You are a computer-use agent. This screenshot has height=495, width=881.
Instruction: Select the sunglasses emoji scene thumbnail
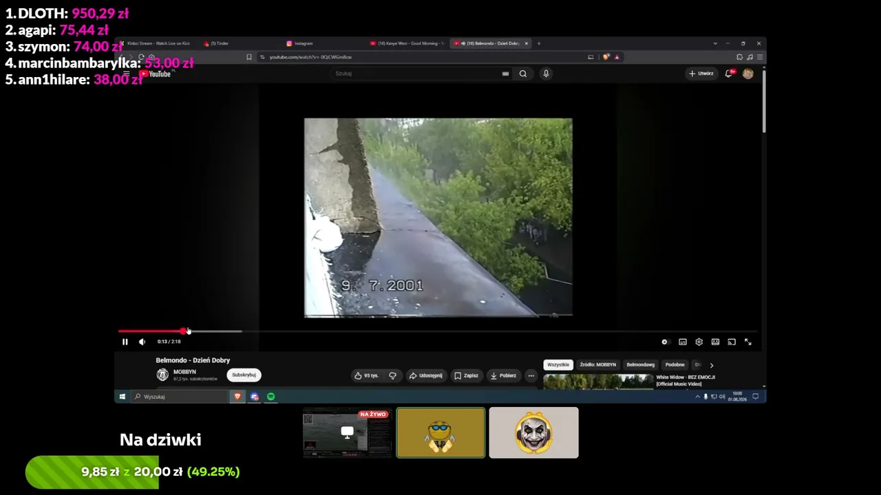(x=440, y=432)
